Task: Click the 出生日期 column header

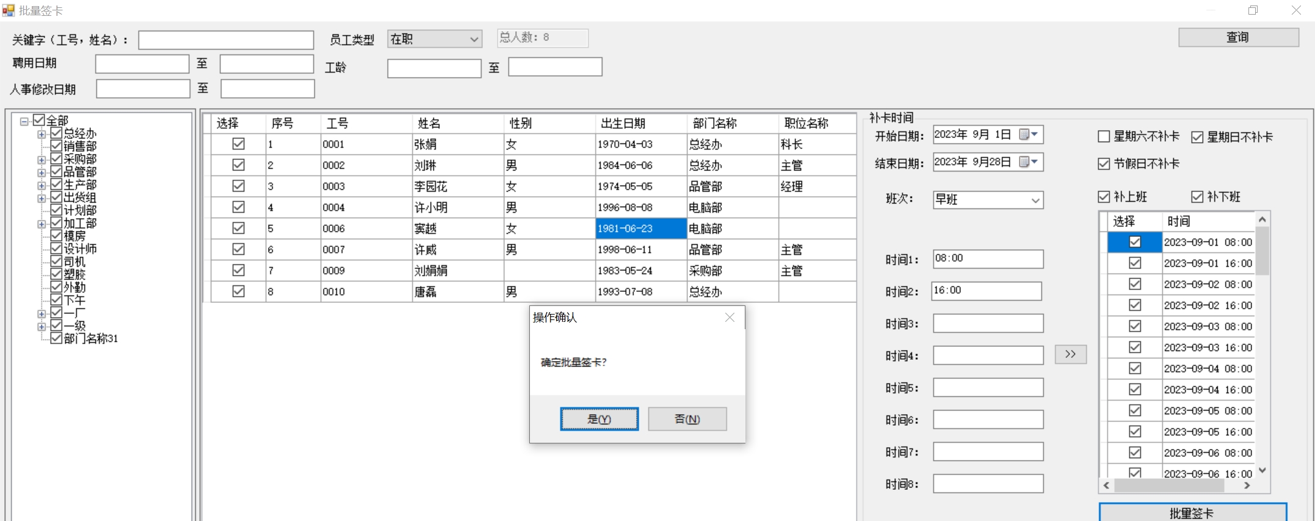Action: click(x=623, y=123)
